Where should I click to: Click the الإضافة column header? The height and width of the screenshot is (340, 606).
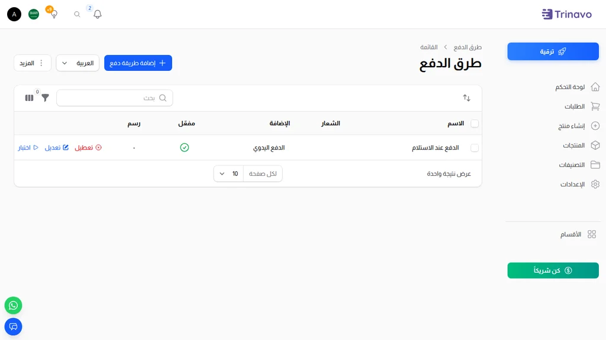[x=279, y=123]
